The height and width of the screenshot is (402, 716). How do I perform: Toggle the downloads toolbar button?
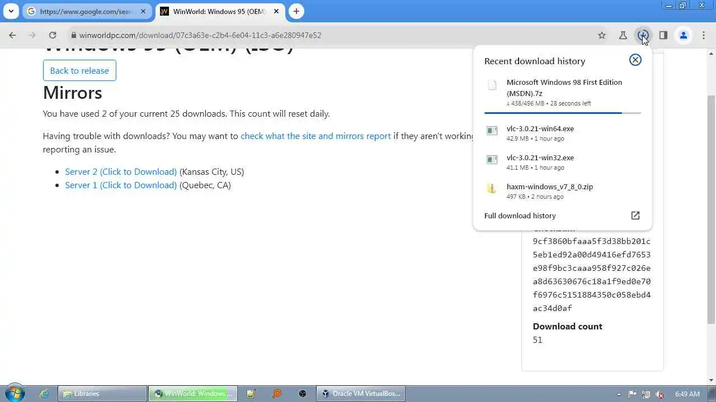pos(643,35)
